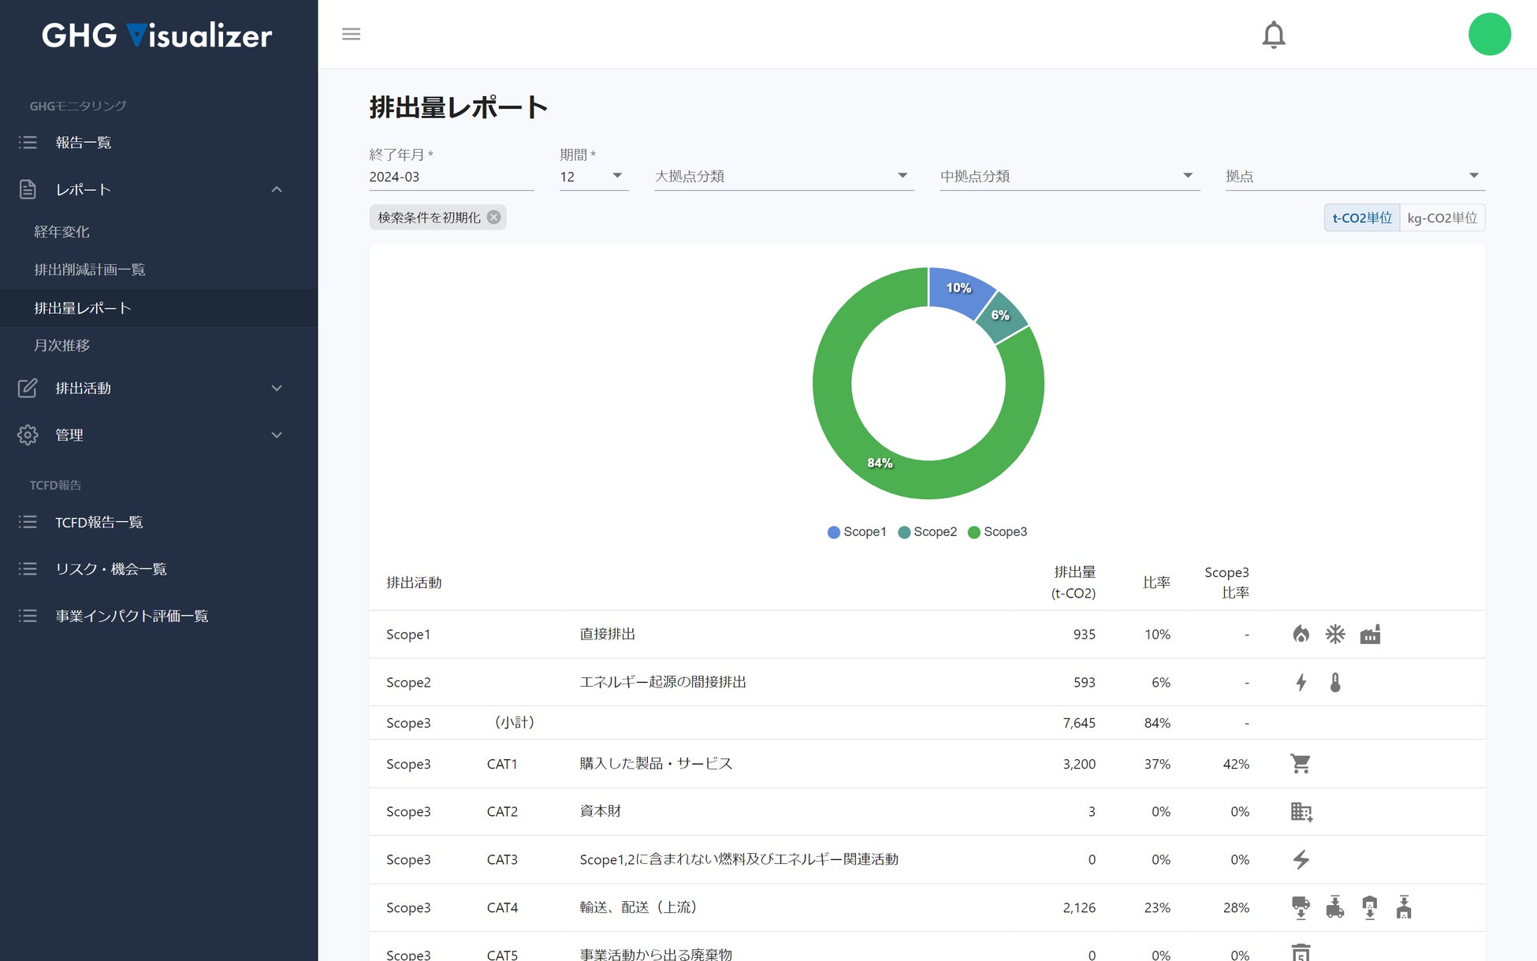Click the truck icon in CAT4 row

pyautogui.click(x=1301, y=907)
